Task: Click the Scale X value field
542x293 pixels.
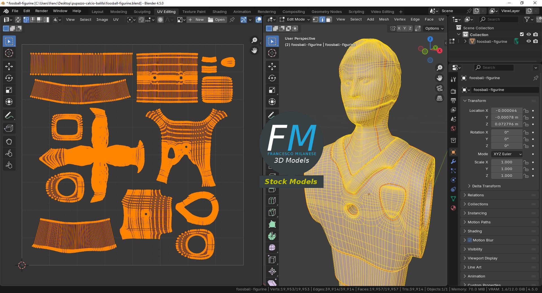Action: click(506, 162)
